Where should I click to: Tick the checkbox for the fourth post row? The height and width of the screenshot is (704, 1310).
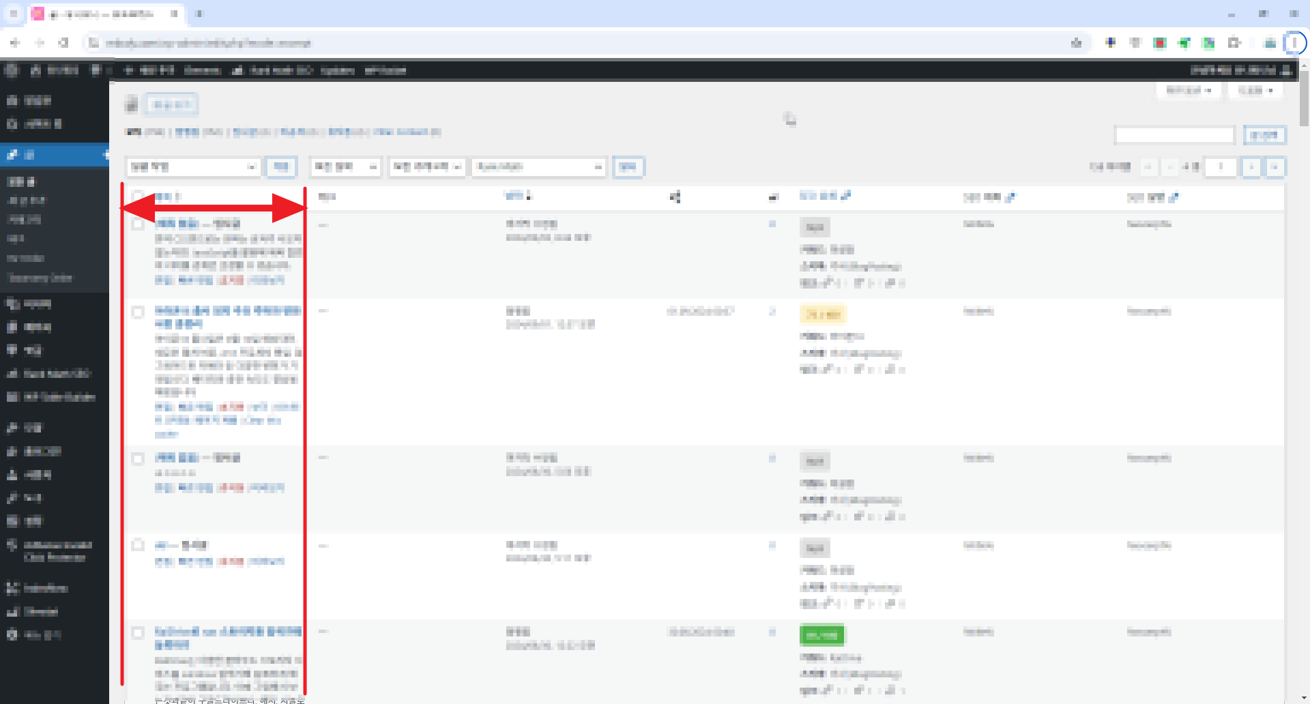(x=138, y=545)
